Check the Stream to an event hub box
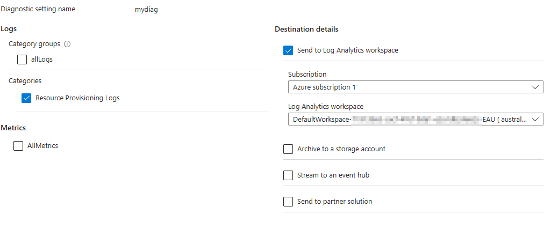Image resolution: width=558 pixels, height=229 pixels. (x=288, y=175)
